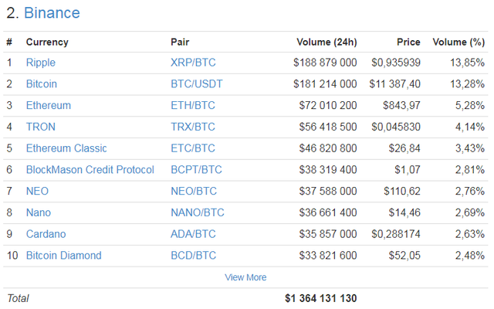This screenshot has width=494, height=309.
Task: Open the Bitcoin Diamond link
Action: click(x=63, y=256)
